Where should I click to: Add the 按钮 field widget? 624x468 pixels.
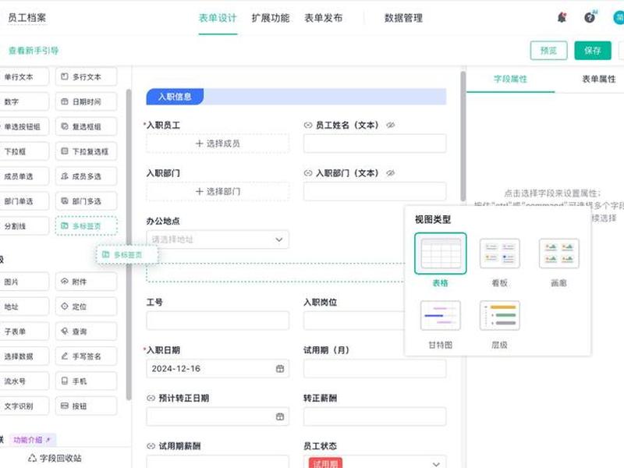(x=87, y=406)
